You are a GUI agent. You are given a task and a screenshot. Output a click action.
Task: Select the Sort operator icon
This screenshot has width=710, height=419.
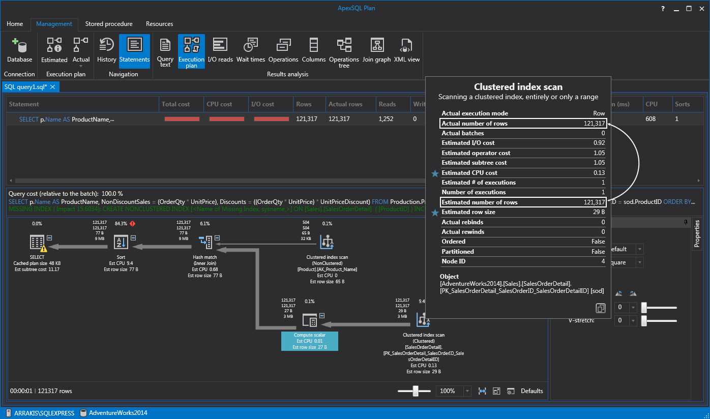coord(121,242)
